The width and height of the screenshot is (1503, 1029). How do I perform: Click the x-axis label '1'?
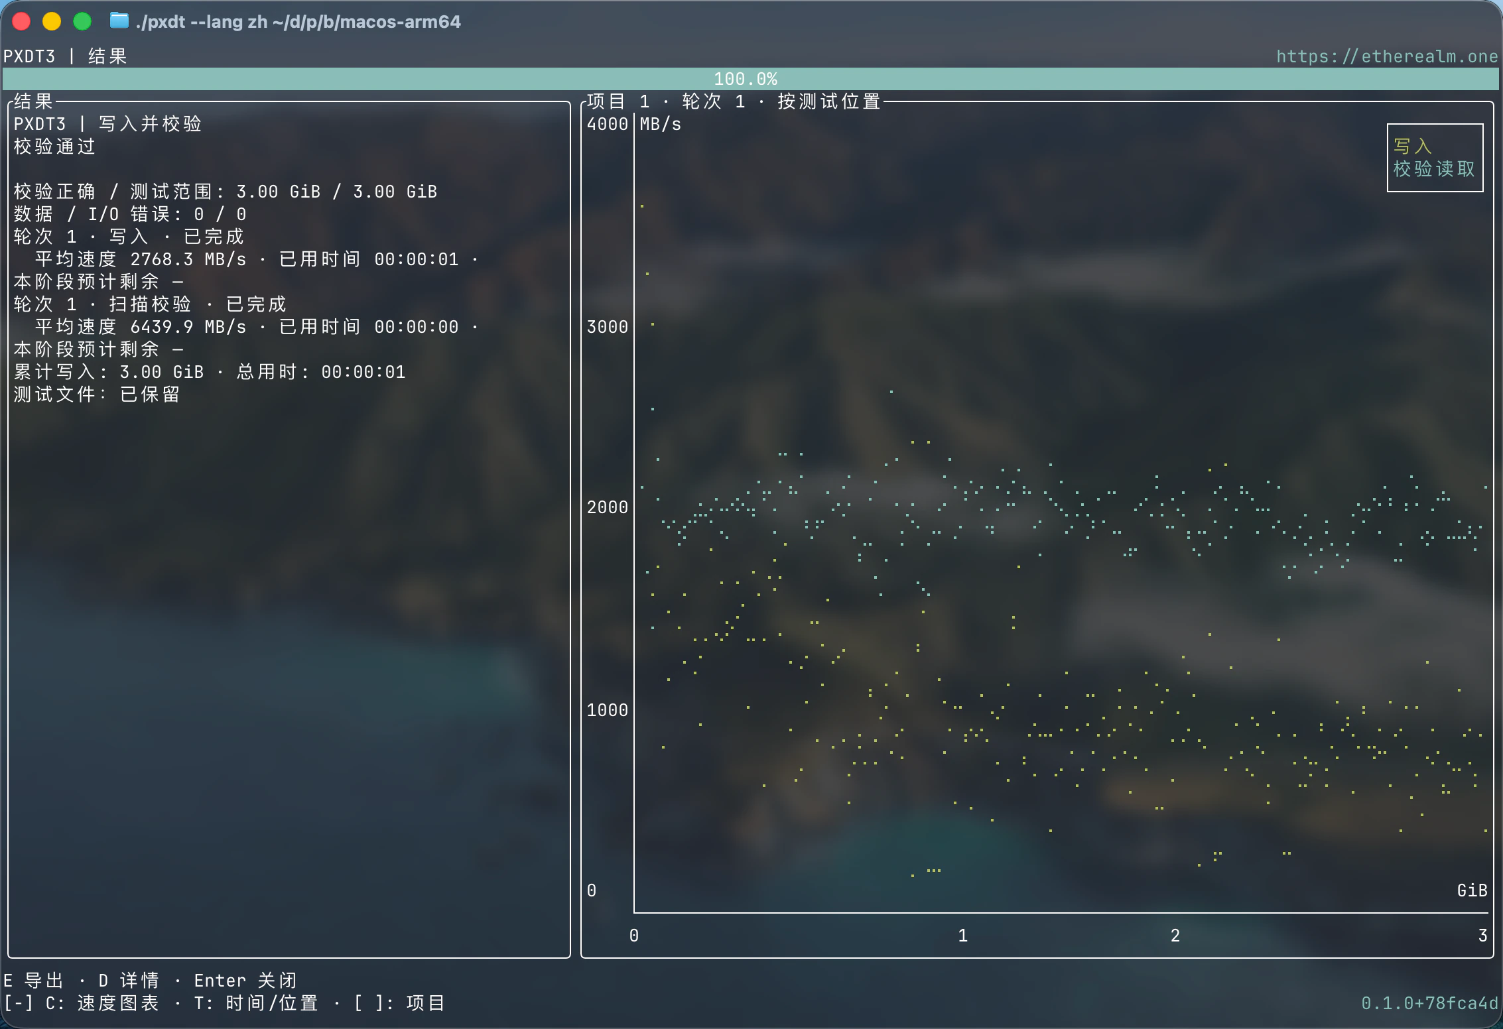point(962,935)
